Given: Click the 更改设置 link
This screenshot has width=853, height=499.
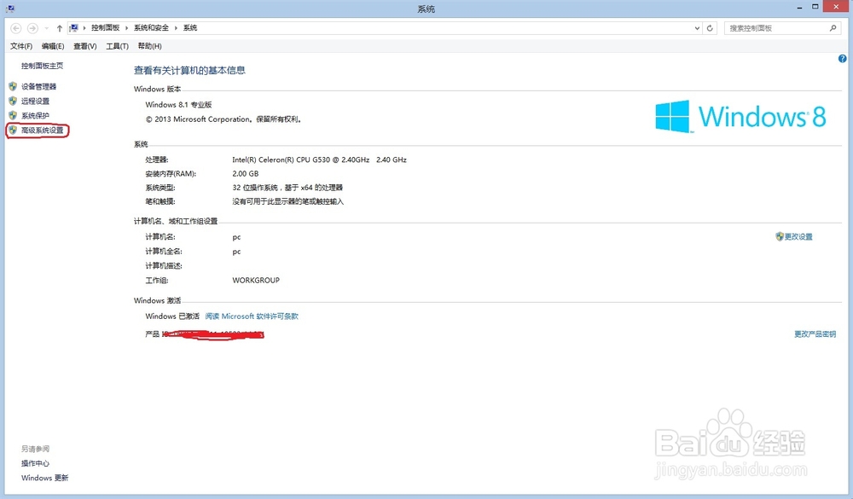Looking at the screenshot, I should (798, 237).
